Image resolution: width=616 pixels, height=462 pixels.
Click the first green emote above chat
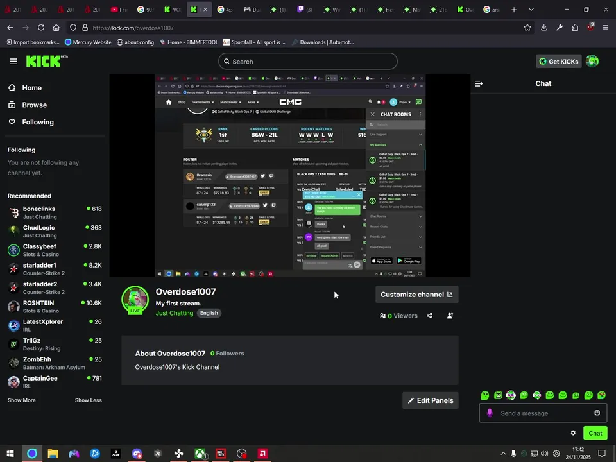click(x=485, y=395)
